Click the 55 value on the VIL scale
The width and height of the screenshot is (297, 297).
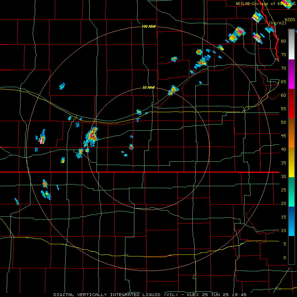[283, 109]
